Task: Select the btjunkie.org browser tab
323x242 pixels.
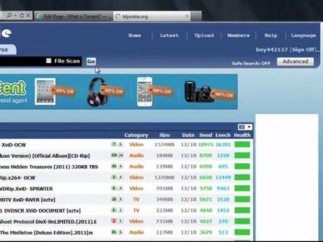Action: [152, 16]
